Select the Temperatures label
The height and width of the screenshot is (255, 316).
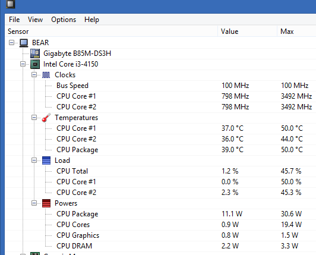pos(77,118)
